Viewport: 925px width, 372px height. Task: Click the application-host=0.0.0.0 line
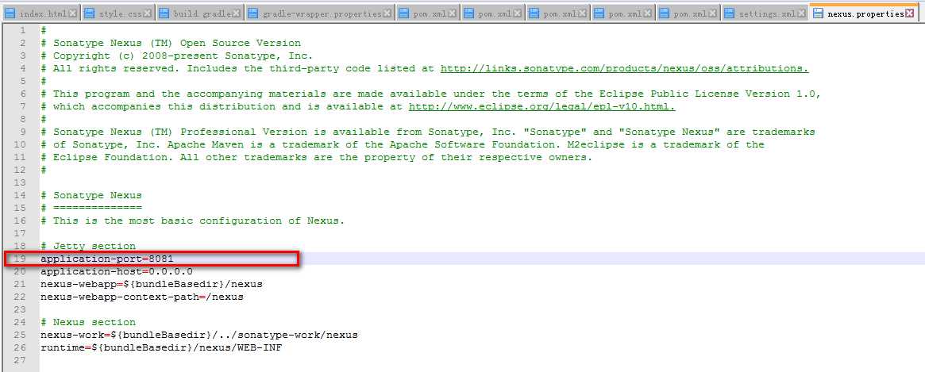coord(116,272)
